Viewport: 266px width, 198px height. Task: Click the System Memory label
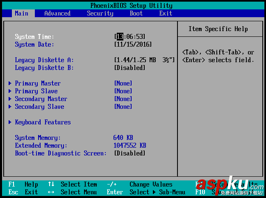coord(38,138)
